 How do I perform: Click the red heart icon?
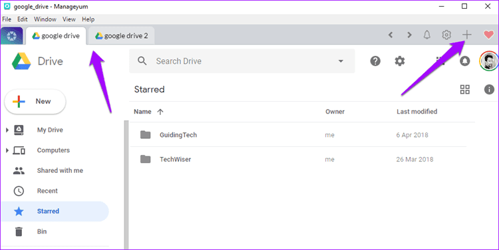coord(488,35)
